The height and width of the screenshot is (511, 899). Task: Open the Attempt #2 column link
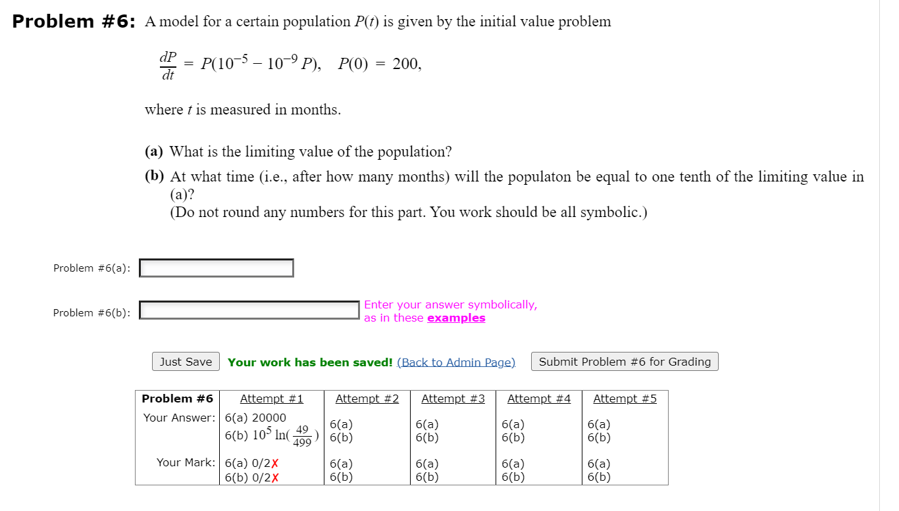(367, 399)
